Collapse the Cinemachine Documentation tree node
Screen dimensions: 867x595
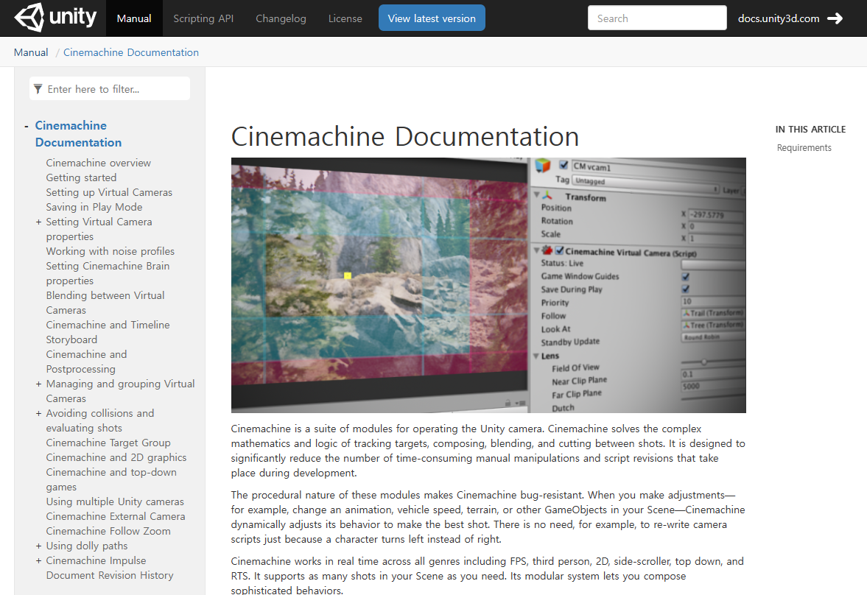pos(26,127)
